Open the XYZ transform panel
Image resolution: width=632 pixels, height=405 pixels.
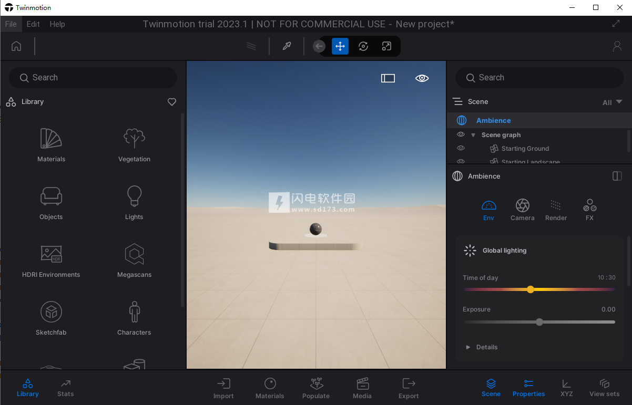[566, 388]
